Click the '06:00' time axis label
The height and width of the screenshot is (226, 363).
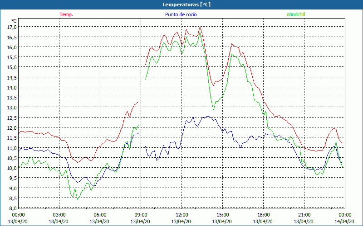[100, 215]
